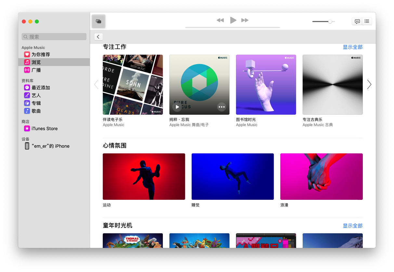Click the 资料库 sidebar header
394x272 pixels.
click(x=27, y=81)
